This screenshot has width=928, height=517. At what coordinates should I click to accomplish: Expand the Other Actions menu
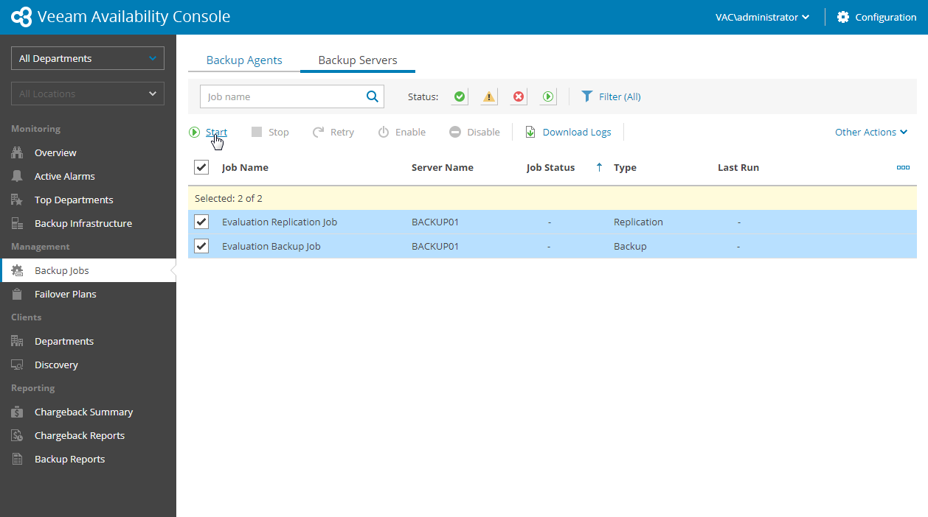coord(871,132)
